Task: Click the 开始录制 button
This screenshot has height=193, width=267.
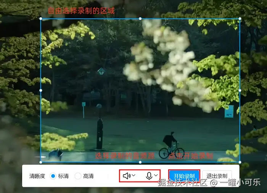Action: (184, 176)
